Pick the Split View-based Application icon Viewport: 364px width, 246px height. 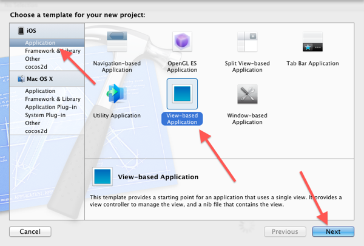pos(248,42)
